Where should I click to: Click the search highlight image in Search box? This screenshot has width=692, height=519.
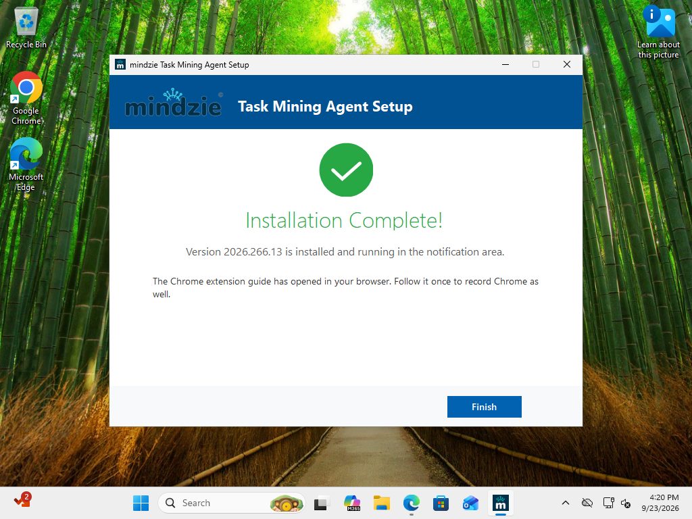click(x=287, y=503)
